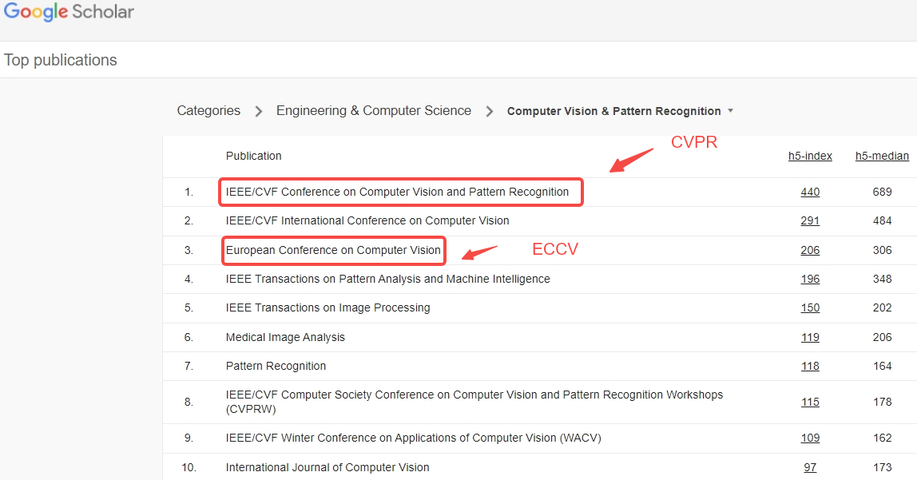The width and height of the screenshot is (917, 480).
Task: Click the Top publications heading
Action: point(60,60)
